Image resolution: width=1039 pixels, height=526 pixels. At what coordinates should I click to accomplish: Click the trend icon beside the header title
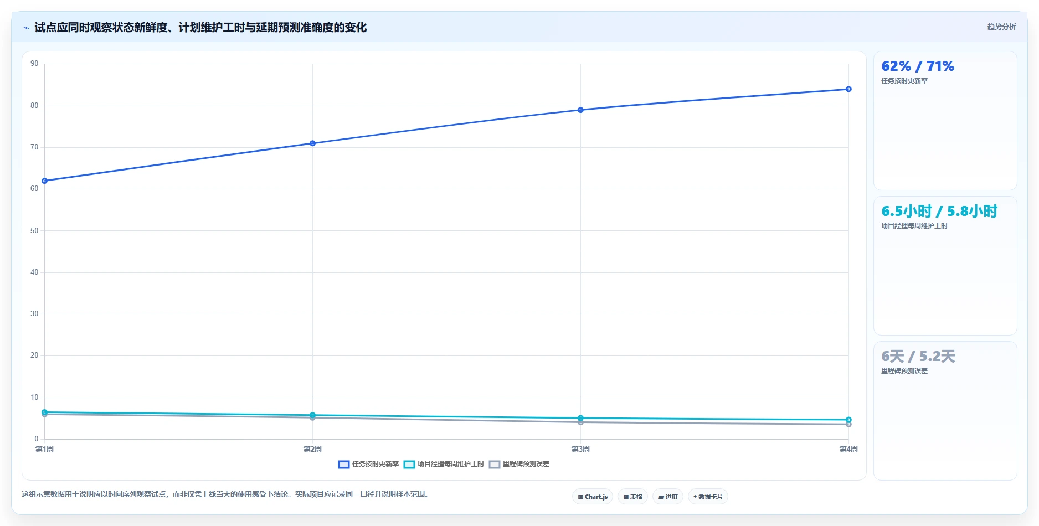[x=26, y=28]
